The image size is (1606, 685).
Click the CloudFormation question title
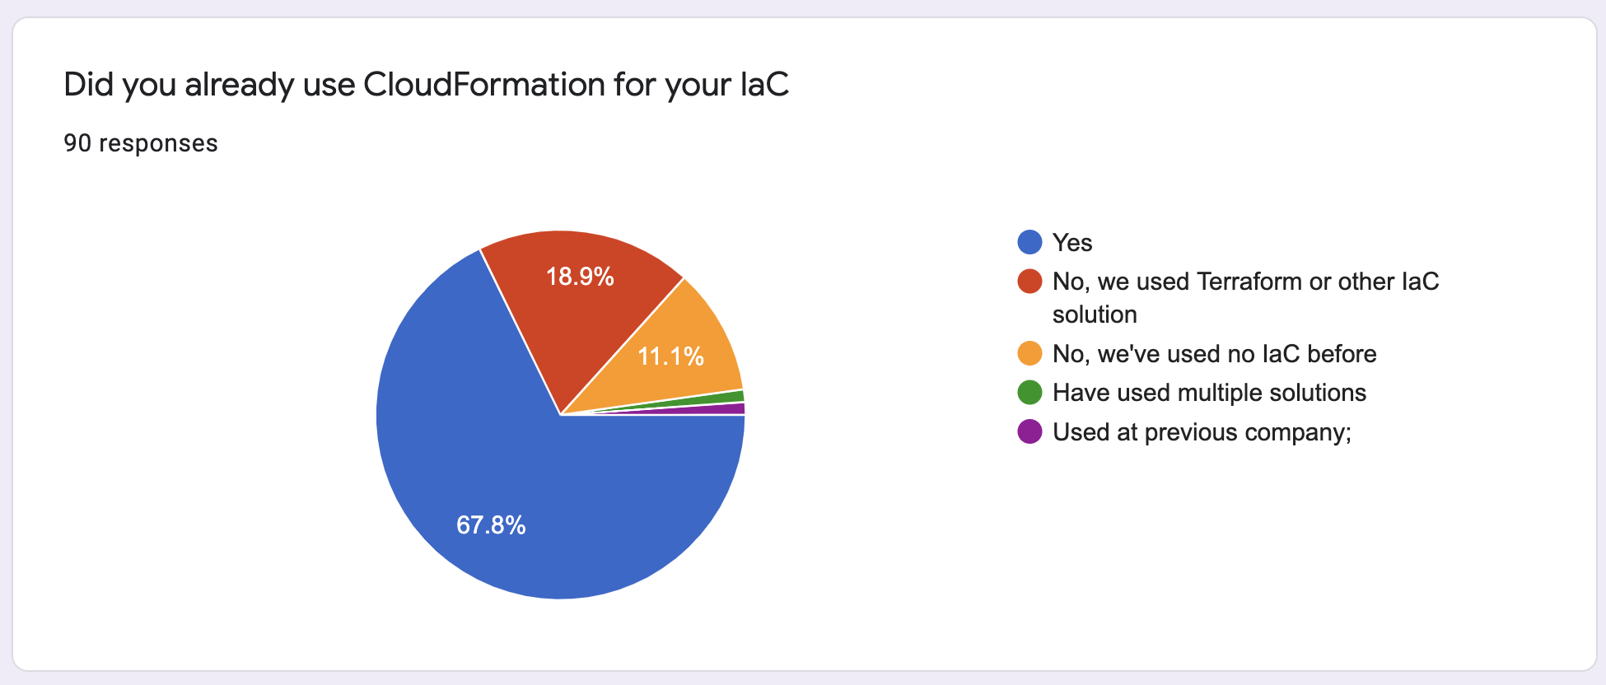[x=426, y=85]
